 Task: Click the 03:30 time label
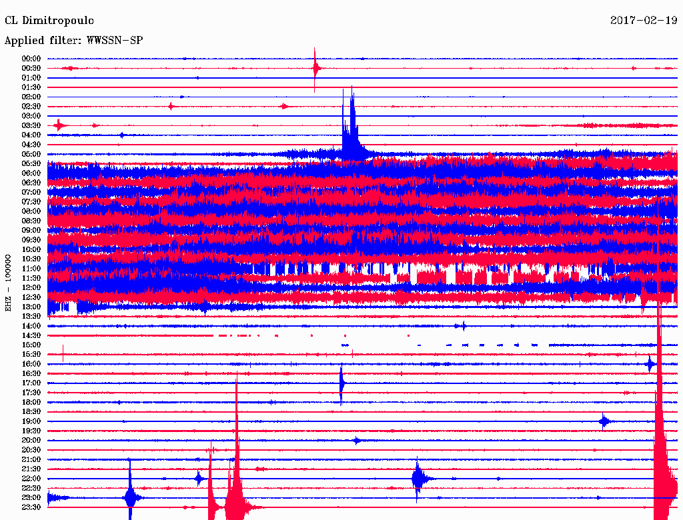tap(31, 126)
